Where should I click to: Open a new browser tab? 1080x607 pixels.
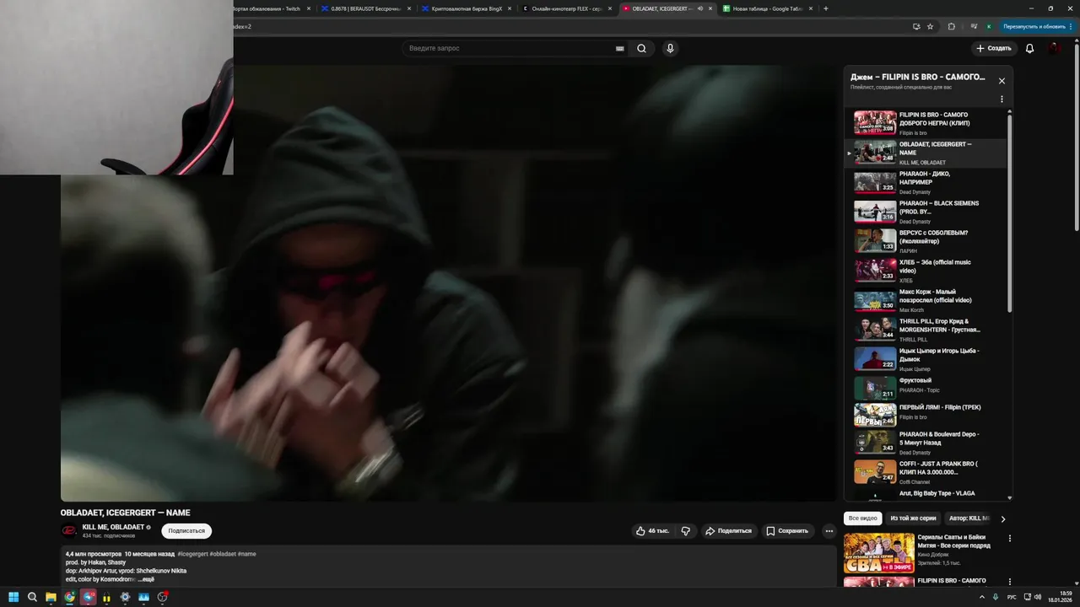(825, 8)
